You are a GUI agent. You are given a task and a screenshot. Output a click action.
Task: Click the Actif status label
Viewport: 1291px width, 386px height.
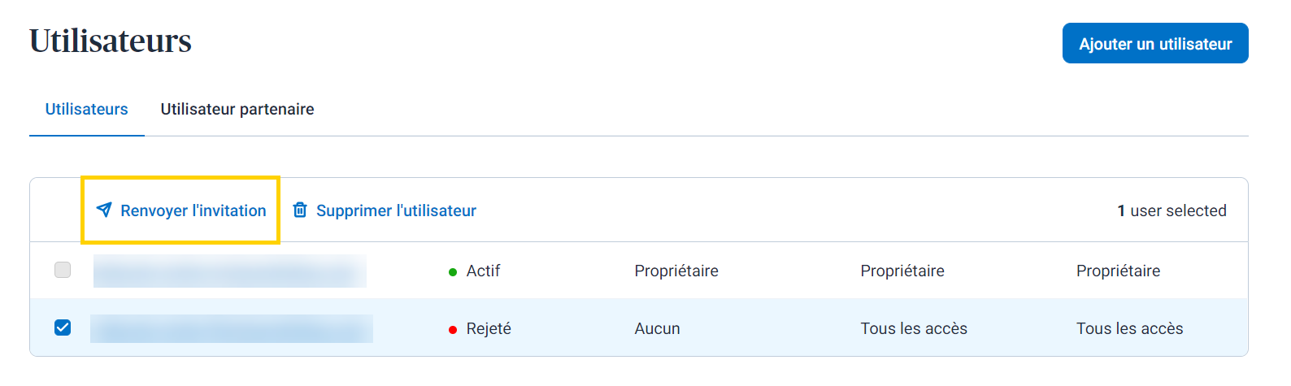[x=483, y=271]
